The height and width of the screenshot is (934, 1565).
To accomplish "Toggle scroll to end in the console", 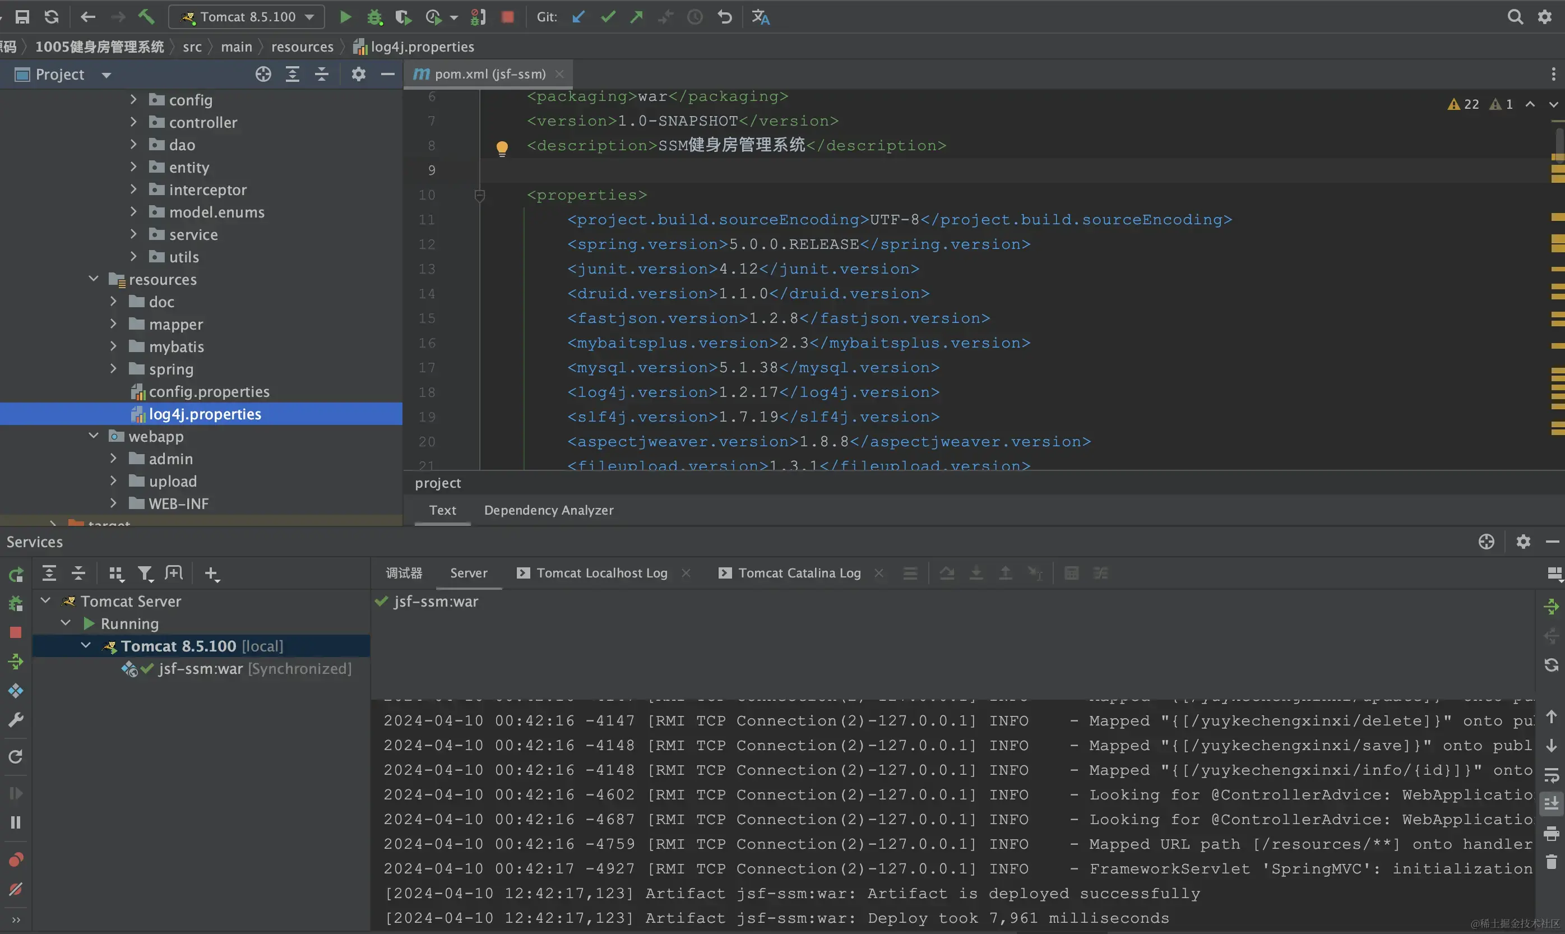I will point(1551,804).
